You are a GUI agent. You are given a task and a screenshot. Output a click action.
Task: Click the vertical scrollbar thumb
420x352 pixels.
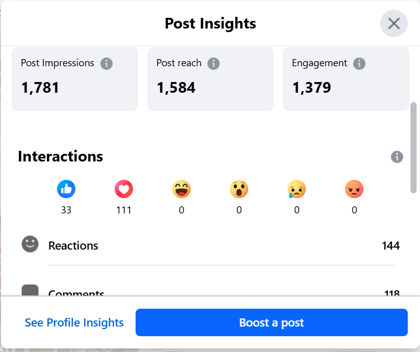(413, 148)
